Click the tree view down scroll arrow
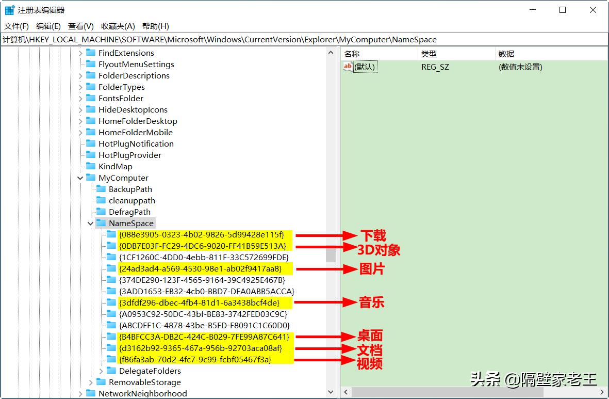This screenshot has height=399, width=609. (x=331, y=392)
